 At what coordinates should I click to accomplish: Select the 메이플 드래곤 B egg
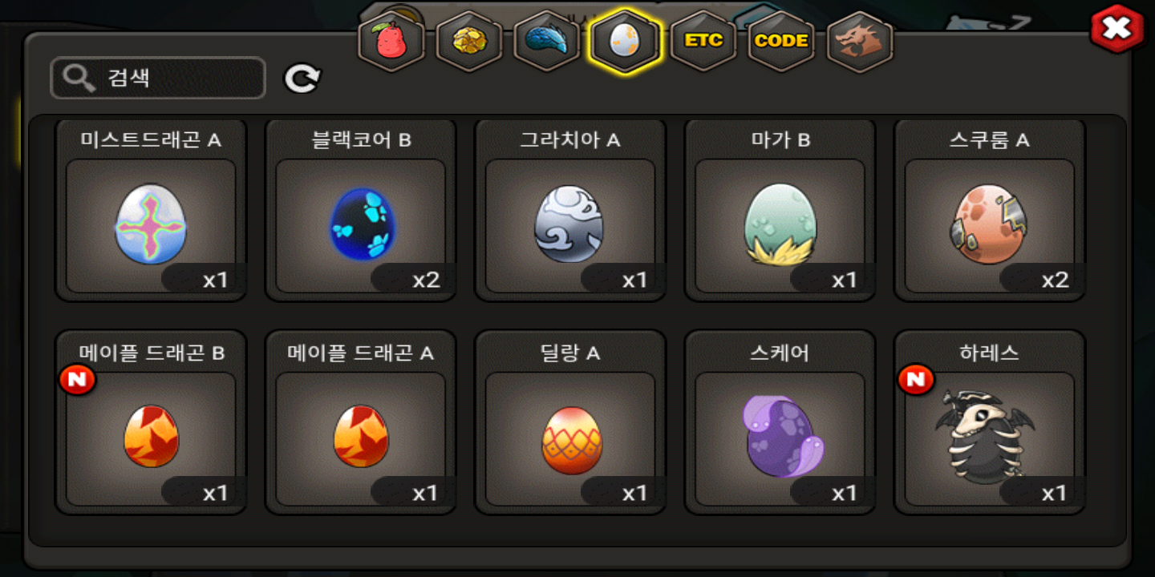151,422
